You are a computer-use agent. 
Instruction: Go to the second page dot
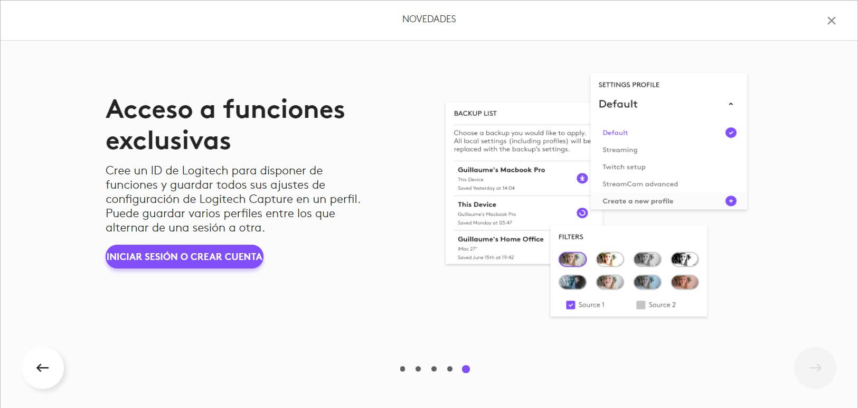tap(418, 369)
